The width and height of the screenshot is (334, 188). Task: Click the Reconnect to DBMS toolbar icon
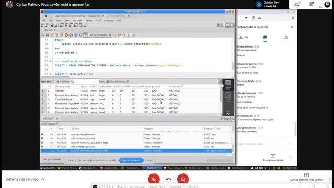click(85, 26)
